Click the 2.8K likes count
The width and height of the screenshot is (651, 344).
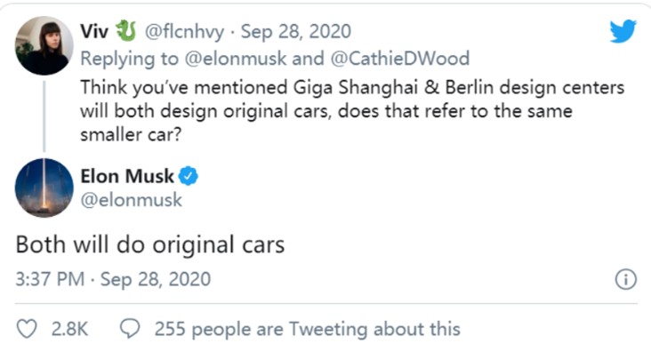(69, 329)
